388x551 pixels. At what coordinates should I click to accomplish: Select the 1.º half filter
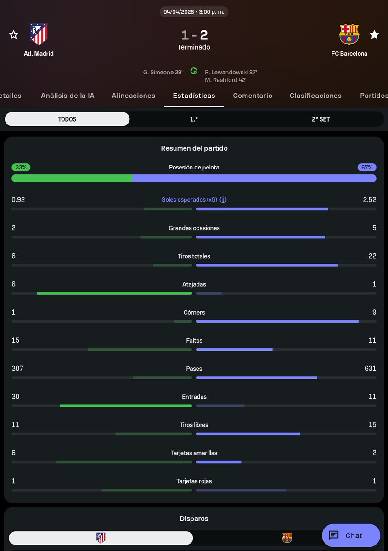click(194, 119)
